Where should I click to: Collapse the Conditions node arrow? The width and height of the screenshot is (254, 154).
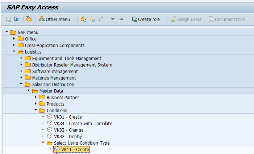[x=36, y=110]
